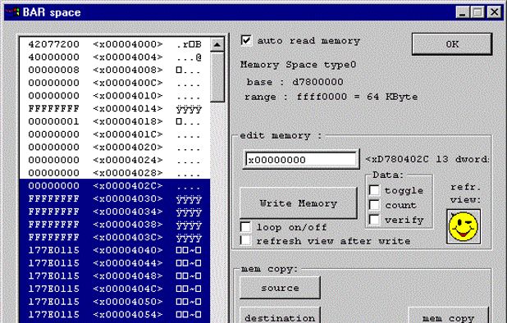Image resolution: width=507 pixels, height=323 pixels.
Task: Click the mem copy button
Action: point(448,316)
